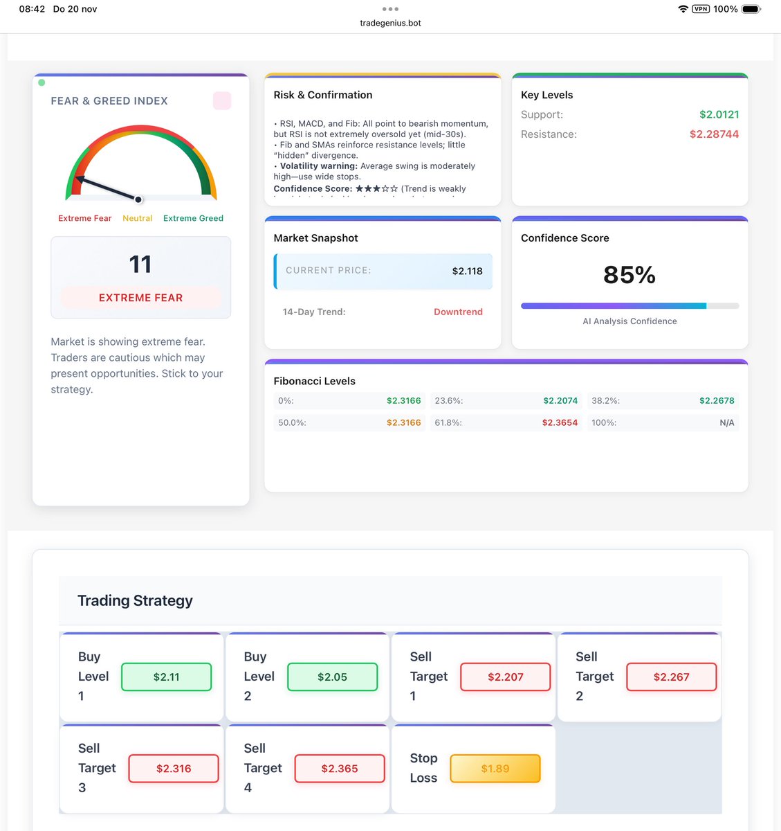Click the Stop Loss price $1.89
The image size is (781, 831).
point(495,768)
